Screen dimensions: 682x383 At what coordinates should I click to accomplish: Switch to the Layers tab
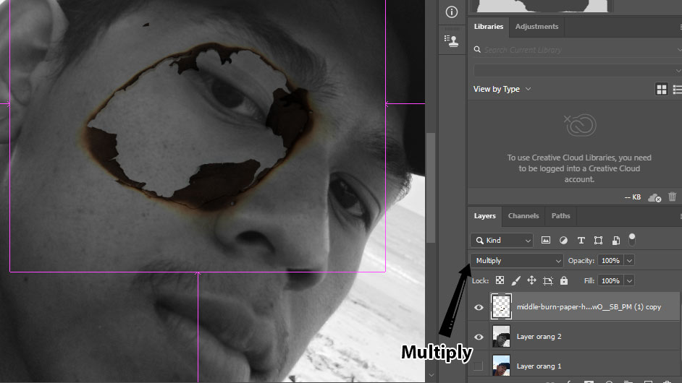[484, 216]
